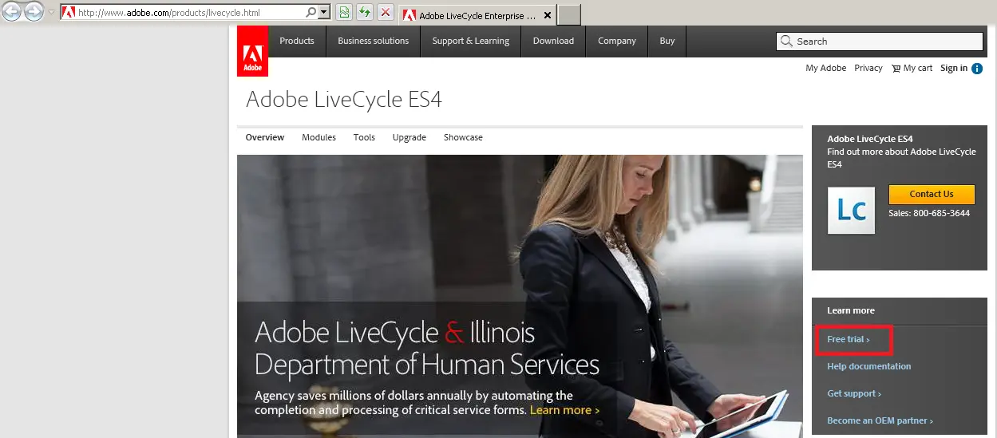Open the Help documentation link

coord(868,366)
